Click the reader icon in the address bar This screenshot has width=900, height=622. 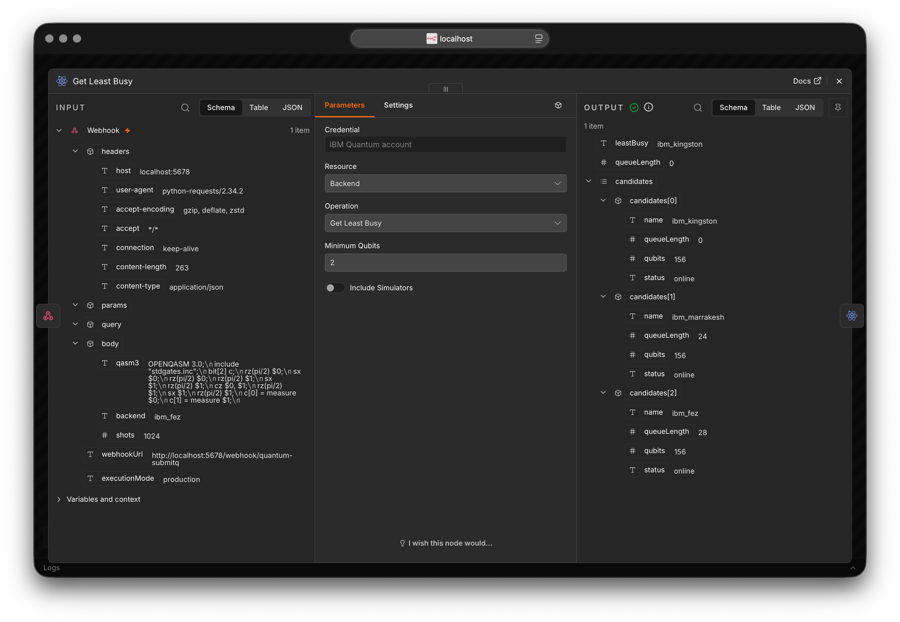tap(539, 39)
